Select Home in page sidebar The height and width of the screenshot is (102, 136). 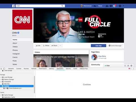[22, 40]
